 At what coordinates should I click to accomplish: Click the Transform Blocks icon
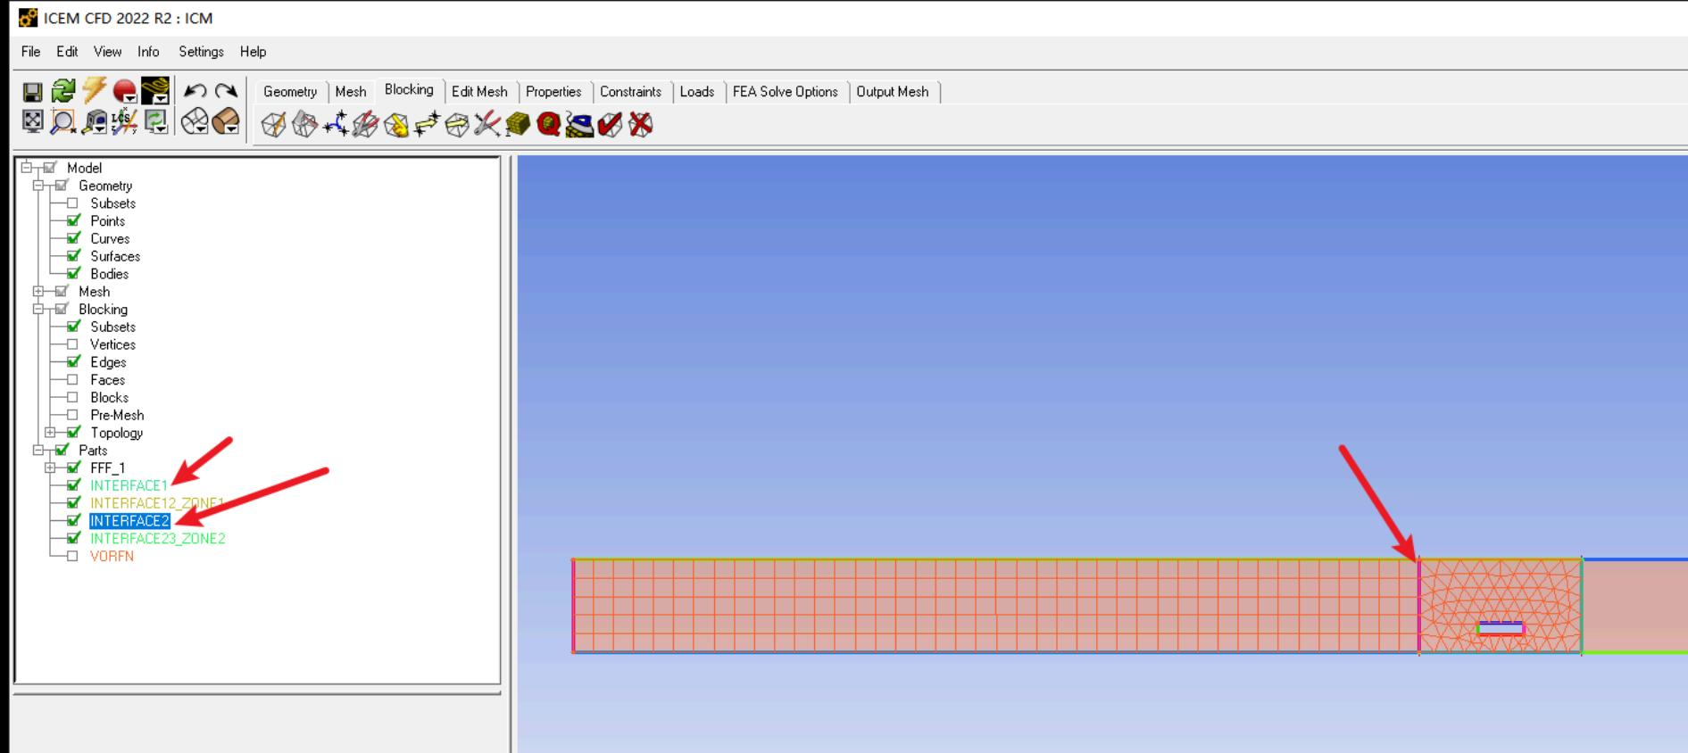(x=457, y=125)
